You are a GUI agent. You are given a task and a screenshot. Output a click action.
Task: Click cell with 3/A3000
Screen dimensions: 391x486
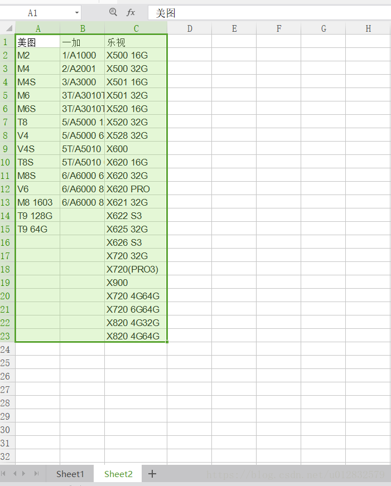click(83, 82)
